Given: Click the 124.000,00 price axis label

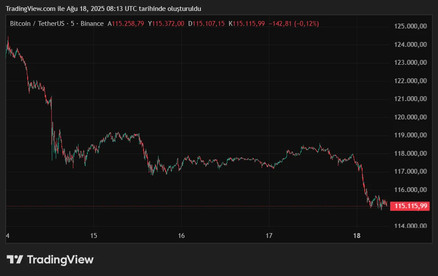Looking at the screenshot, I should (410, 44).
